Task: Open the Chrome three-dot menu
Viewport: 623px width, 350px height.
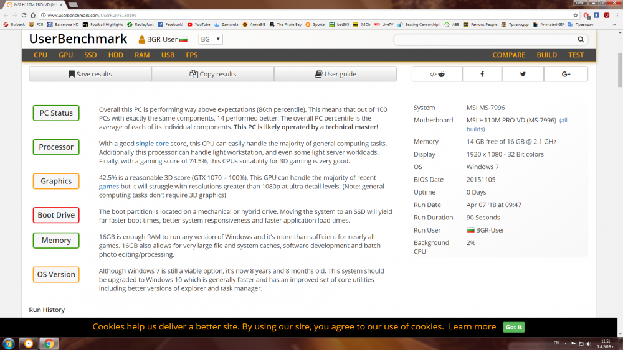Action: [x=617, y=15]
